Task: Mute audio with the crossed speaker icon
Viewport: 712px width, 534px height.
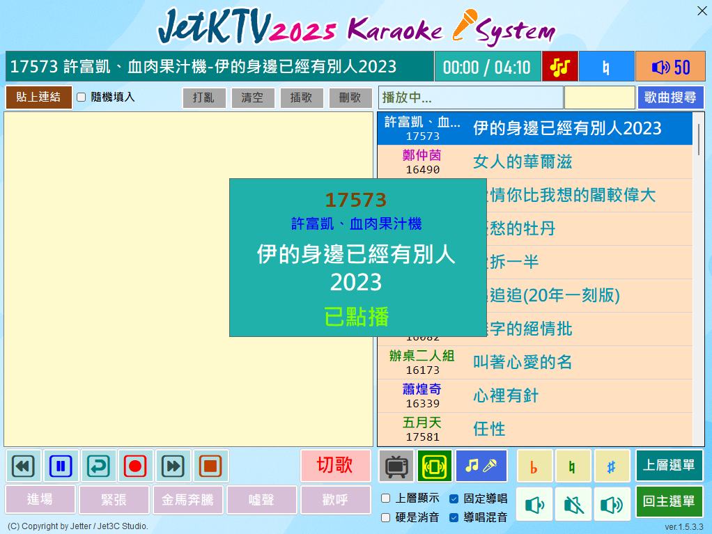Action: tap(573, 505)
